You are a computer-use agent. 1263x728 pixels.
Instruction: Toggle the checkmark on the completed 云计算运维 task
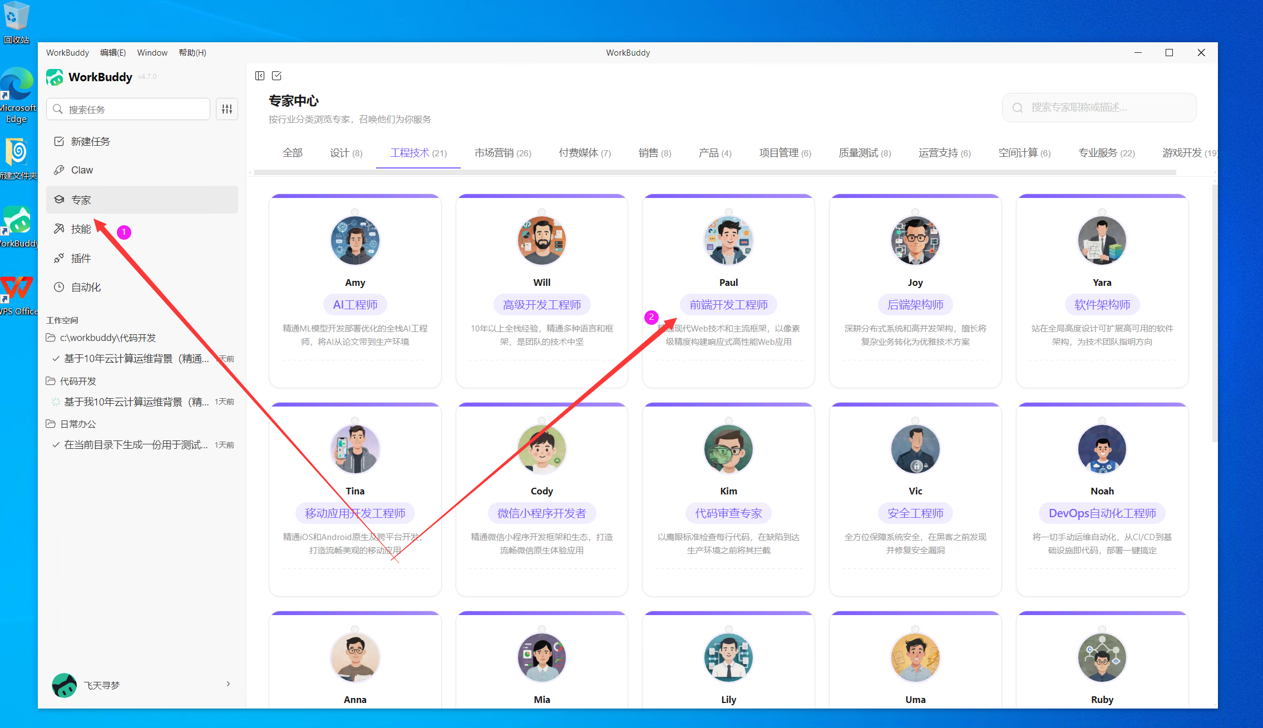(x=56, y=358)
